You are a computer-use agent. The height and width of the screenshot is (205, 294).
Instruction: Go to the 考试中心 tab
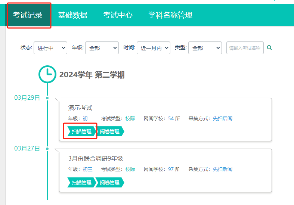[x=118, y=15]
